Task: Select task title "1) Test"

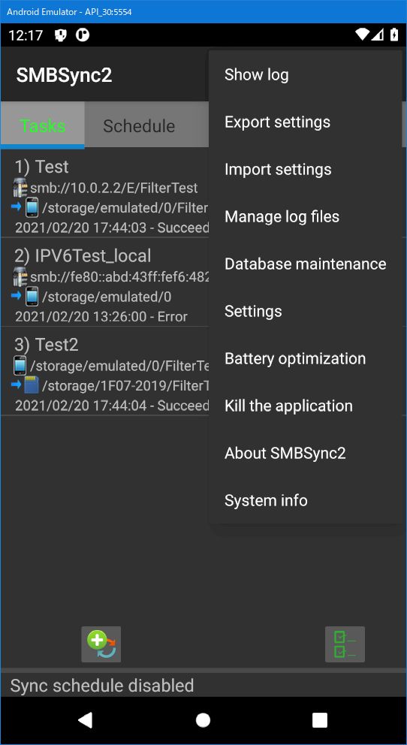Action: coord(42,167)
